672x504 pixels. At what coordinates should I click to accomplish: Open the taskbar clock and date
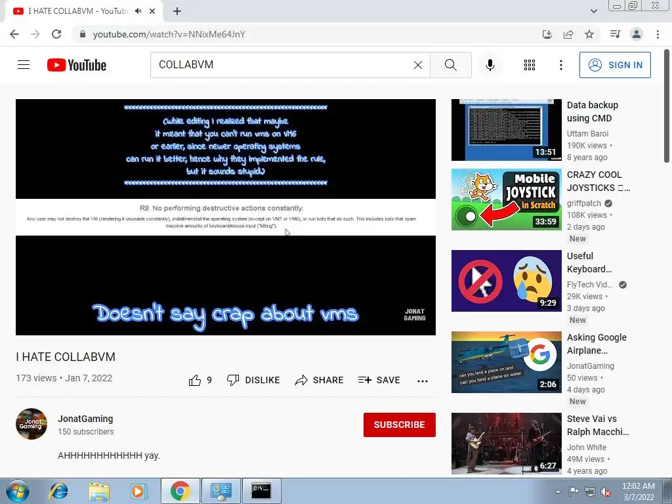click(x=639, y=492)
